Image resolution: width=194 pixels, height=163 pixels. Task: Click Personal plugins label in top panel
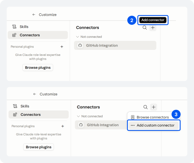22,47
